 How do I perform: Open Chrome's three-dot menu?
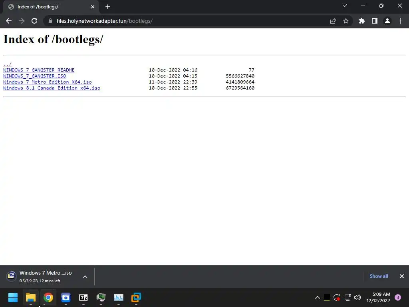(x=400, y=21)
